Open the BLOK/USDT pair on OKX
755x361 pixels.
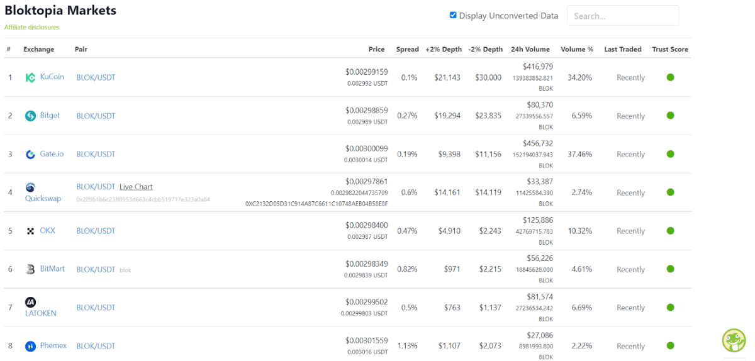(96, 231)
